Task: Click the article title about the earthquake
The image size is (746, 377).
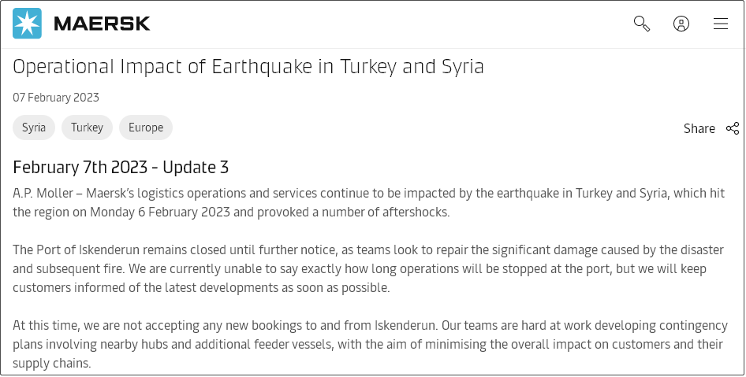Action: (x=248, y=66)
